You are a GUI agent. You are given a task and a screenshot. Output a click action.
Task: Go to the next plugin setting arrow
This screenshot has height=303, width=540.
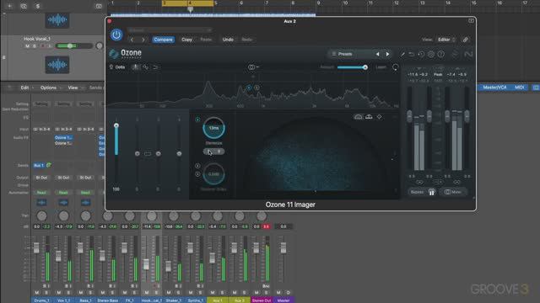click(x=143, y=40)
